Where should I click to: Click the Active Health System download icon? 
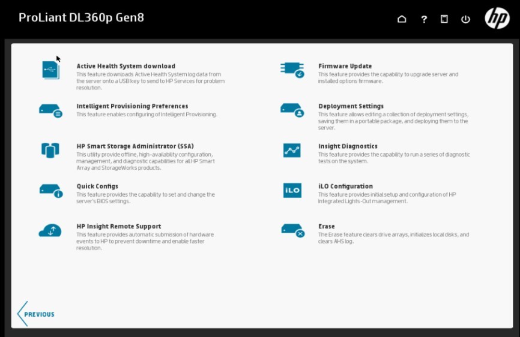click(51, 70)
